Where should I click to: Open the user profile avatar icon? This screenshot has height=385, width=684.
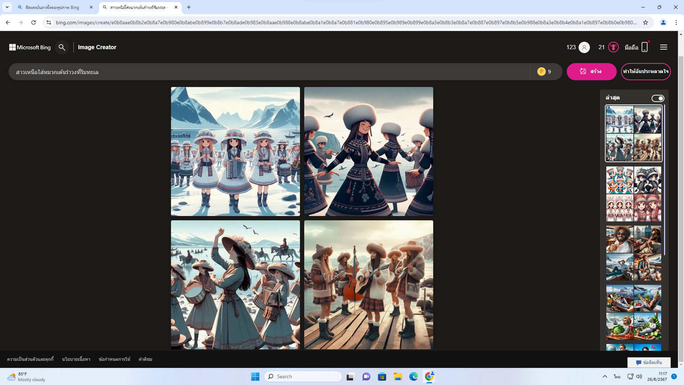click(584, 47)
